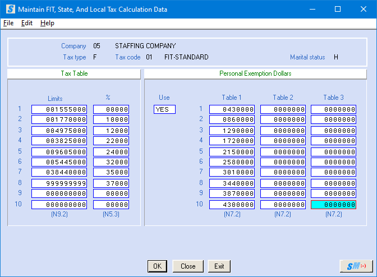Open the File menu
The height and width of the screenshot is (277, 377).
pos(8,23)
